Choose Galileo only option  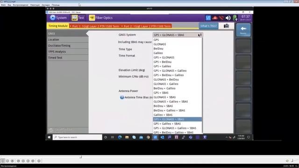(x=178, y=53)
